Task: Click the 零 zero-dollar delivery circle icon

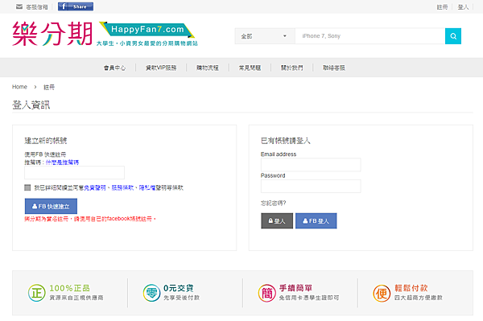Action: click(151, 293)
